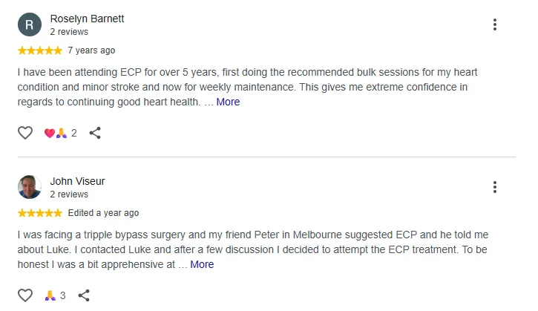Click "2 reviews" under John Viseur
Screen dimensions: 538x311
click(69, 194)
